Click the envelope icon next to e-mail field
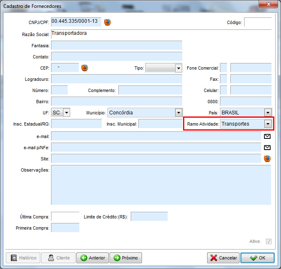281x269 pixels. pos(267,136)
